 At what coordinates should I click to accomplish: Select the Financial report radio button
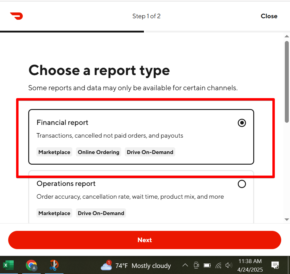coord(241,123)
